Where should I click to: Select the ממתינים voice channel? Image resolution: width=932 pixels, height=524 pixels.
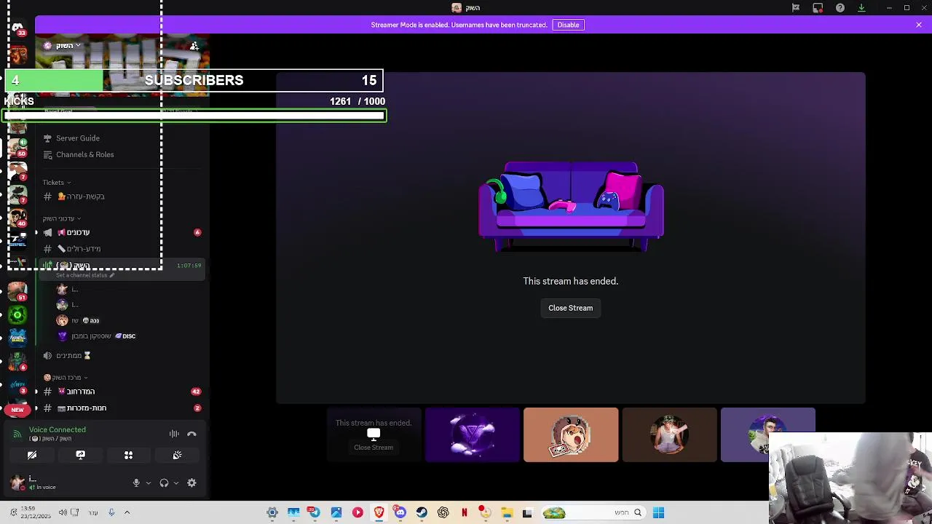[x=73, y=355]
